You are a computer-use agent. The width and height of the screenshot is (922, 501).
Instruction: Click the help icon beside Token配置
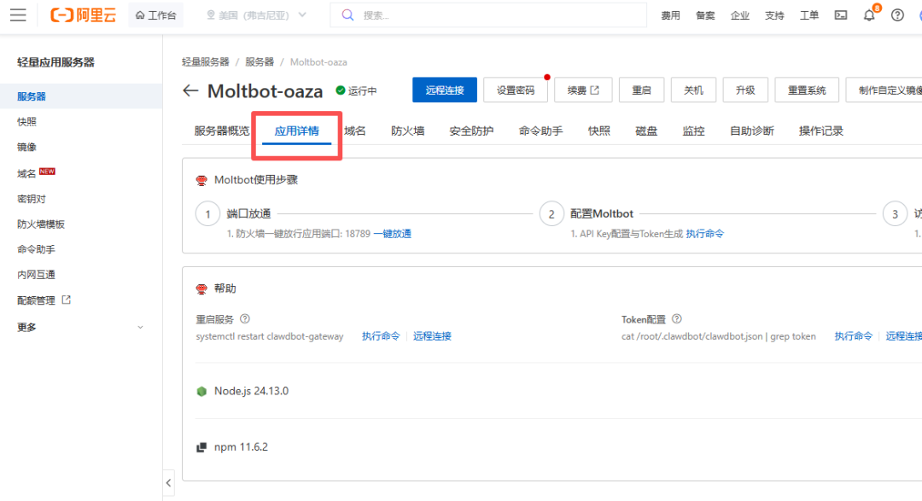677,318
